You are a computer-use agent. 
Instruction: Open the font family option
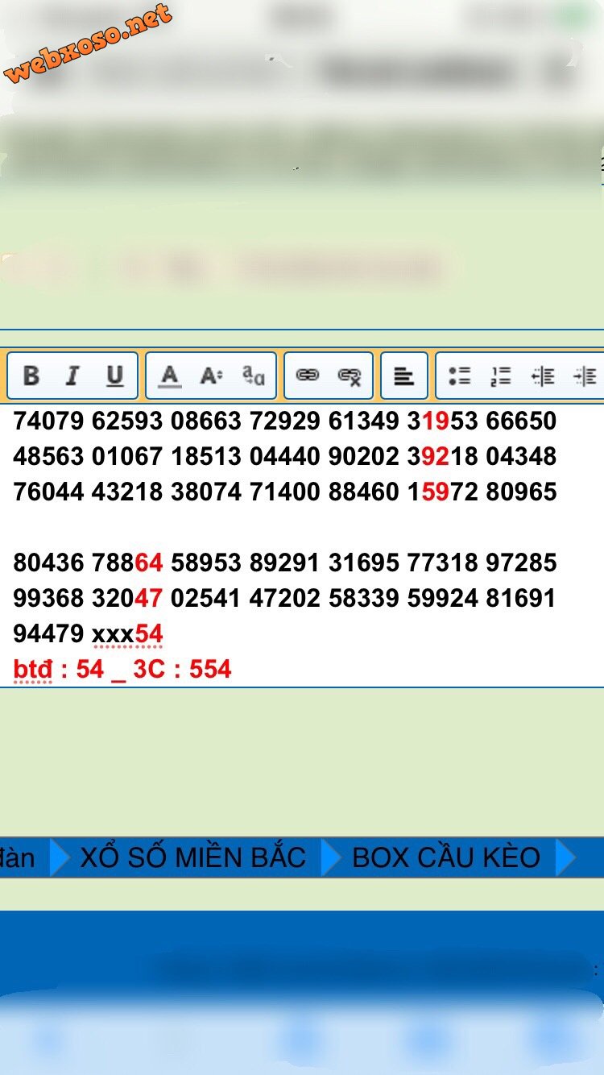pos(254,376)
